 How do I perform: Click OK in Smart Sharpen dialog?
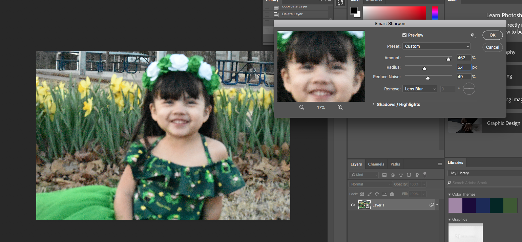(492, 35)
